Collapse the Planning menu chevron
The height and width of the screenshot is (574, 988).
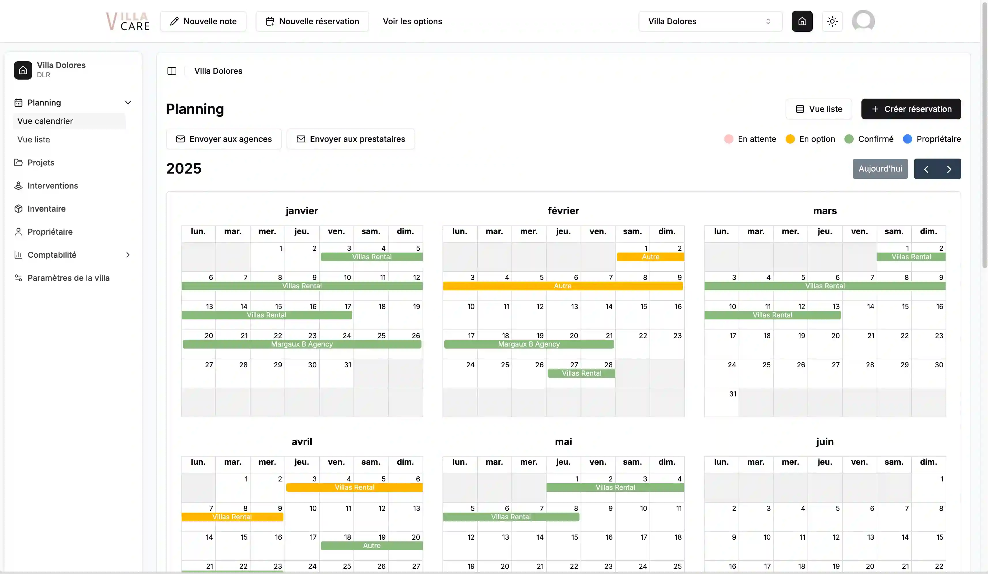pyautogui.click(x=128, y=103)
